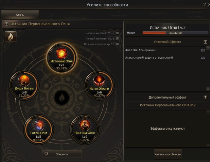Open help icon beside Основной Эффект
Viewport: 210px width, 162px height.
coord(206,42)
